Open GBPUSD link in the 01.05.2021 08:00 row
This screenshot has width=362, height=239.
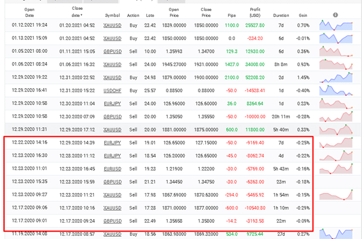point(113,52)
